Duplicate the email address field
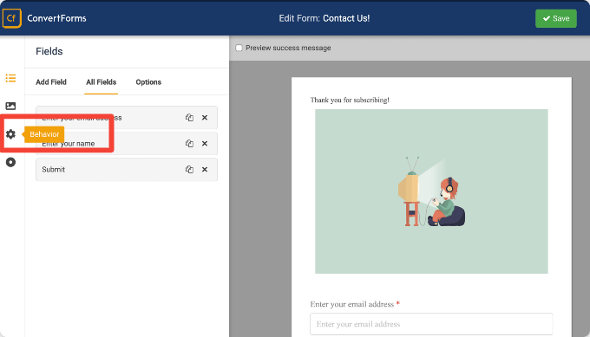The height and width of the screenshot is (337, 590). point(189,118)
